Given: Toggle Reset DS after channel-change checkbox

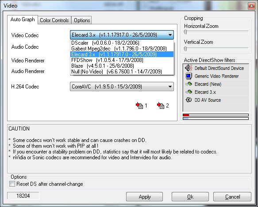Looking at the screenshot, I should tap(12, 184).
